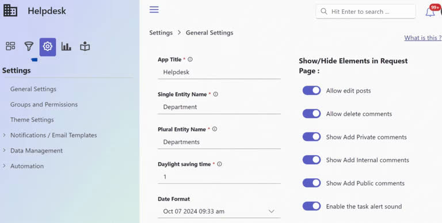Click the App Title input field
This screenshot has width=442, height=223.
click(219, 72)
